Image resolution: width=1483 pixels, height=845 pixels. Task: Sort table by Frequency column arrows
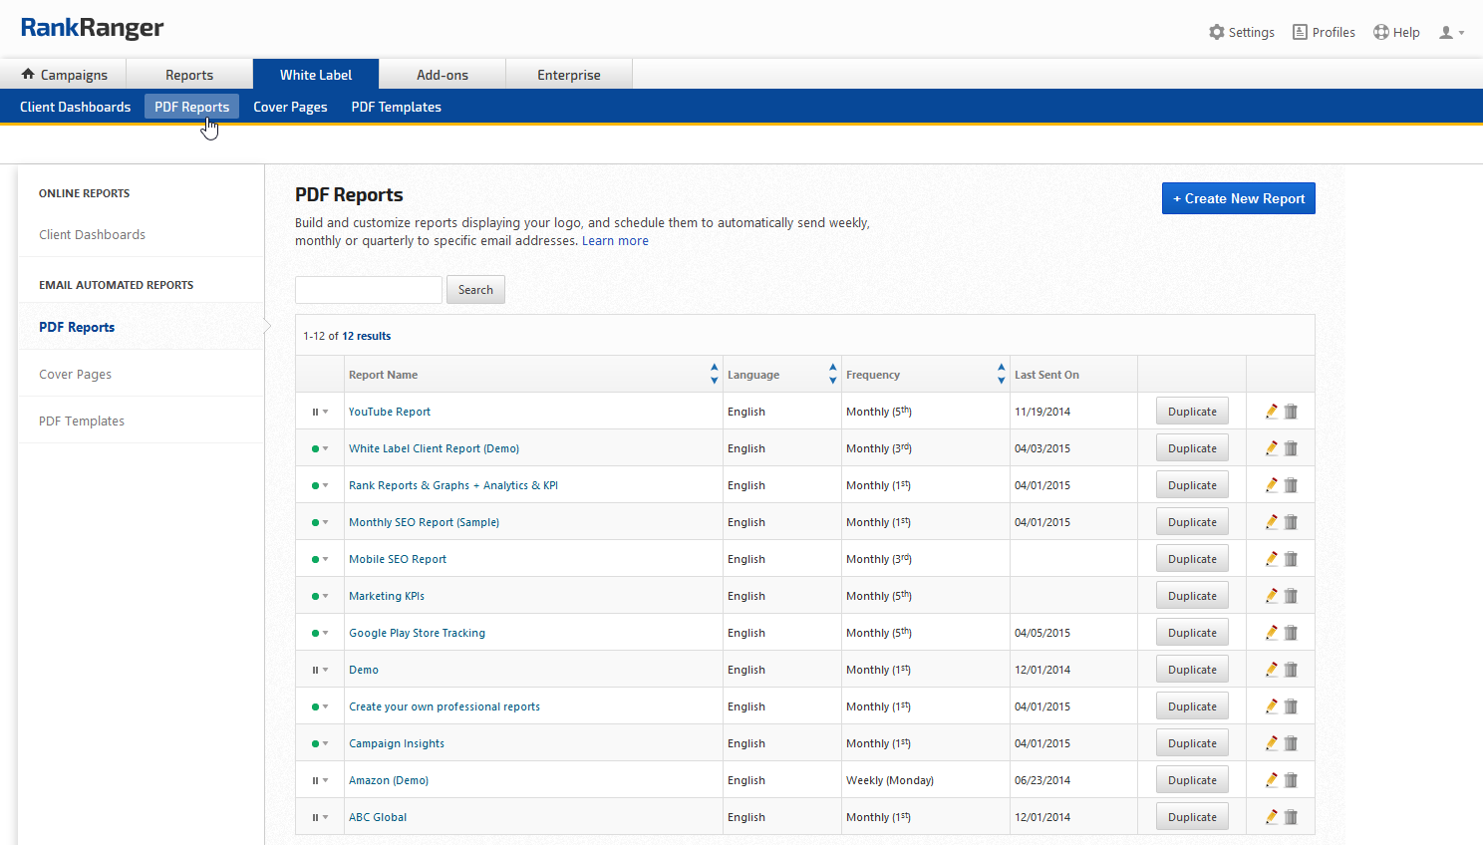(x=1001, y=375)
